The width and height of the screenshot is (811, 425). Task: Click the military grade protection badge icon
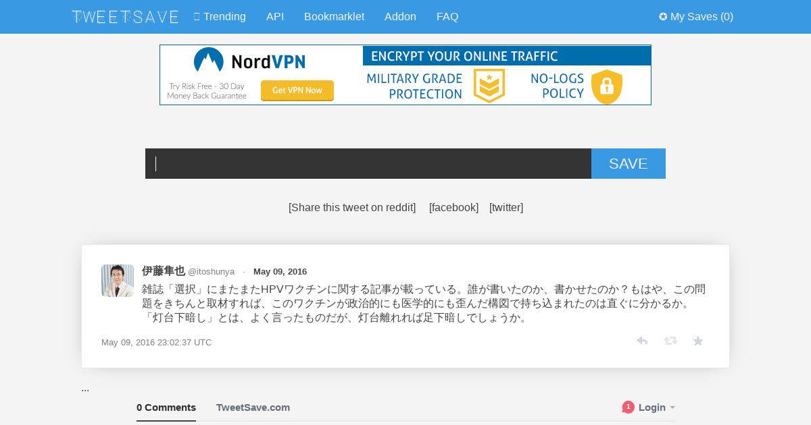(489, 86)
